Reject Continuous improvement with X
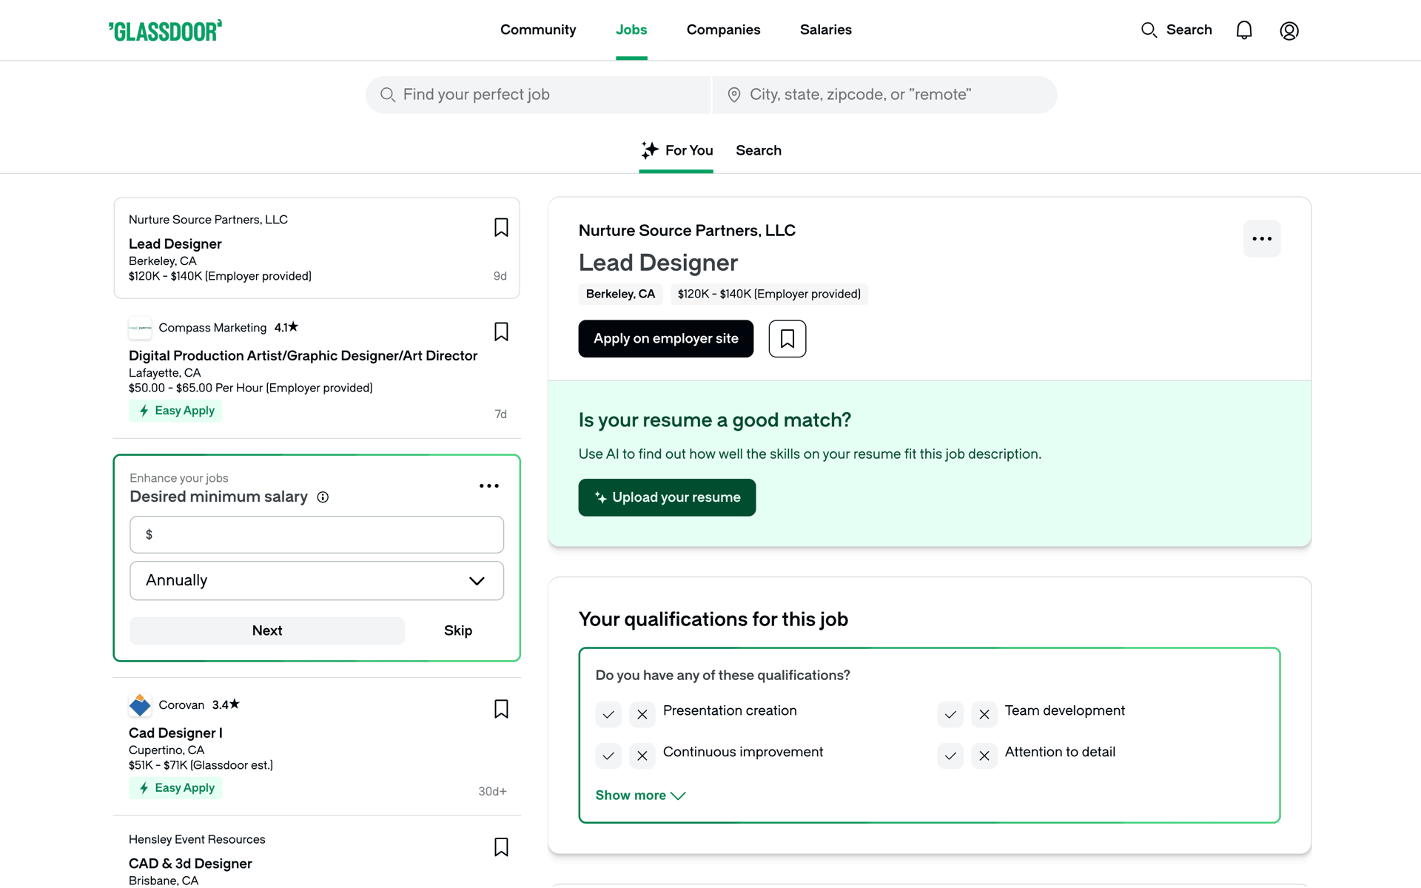 click(642, 756)
